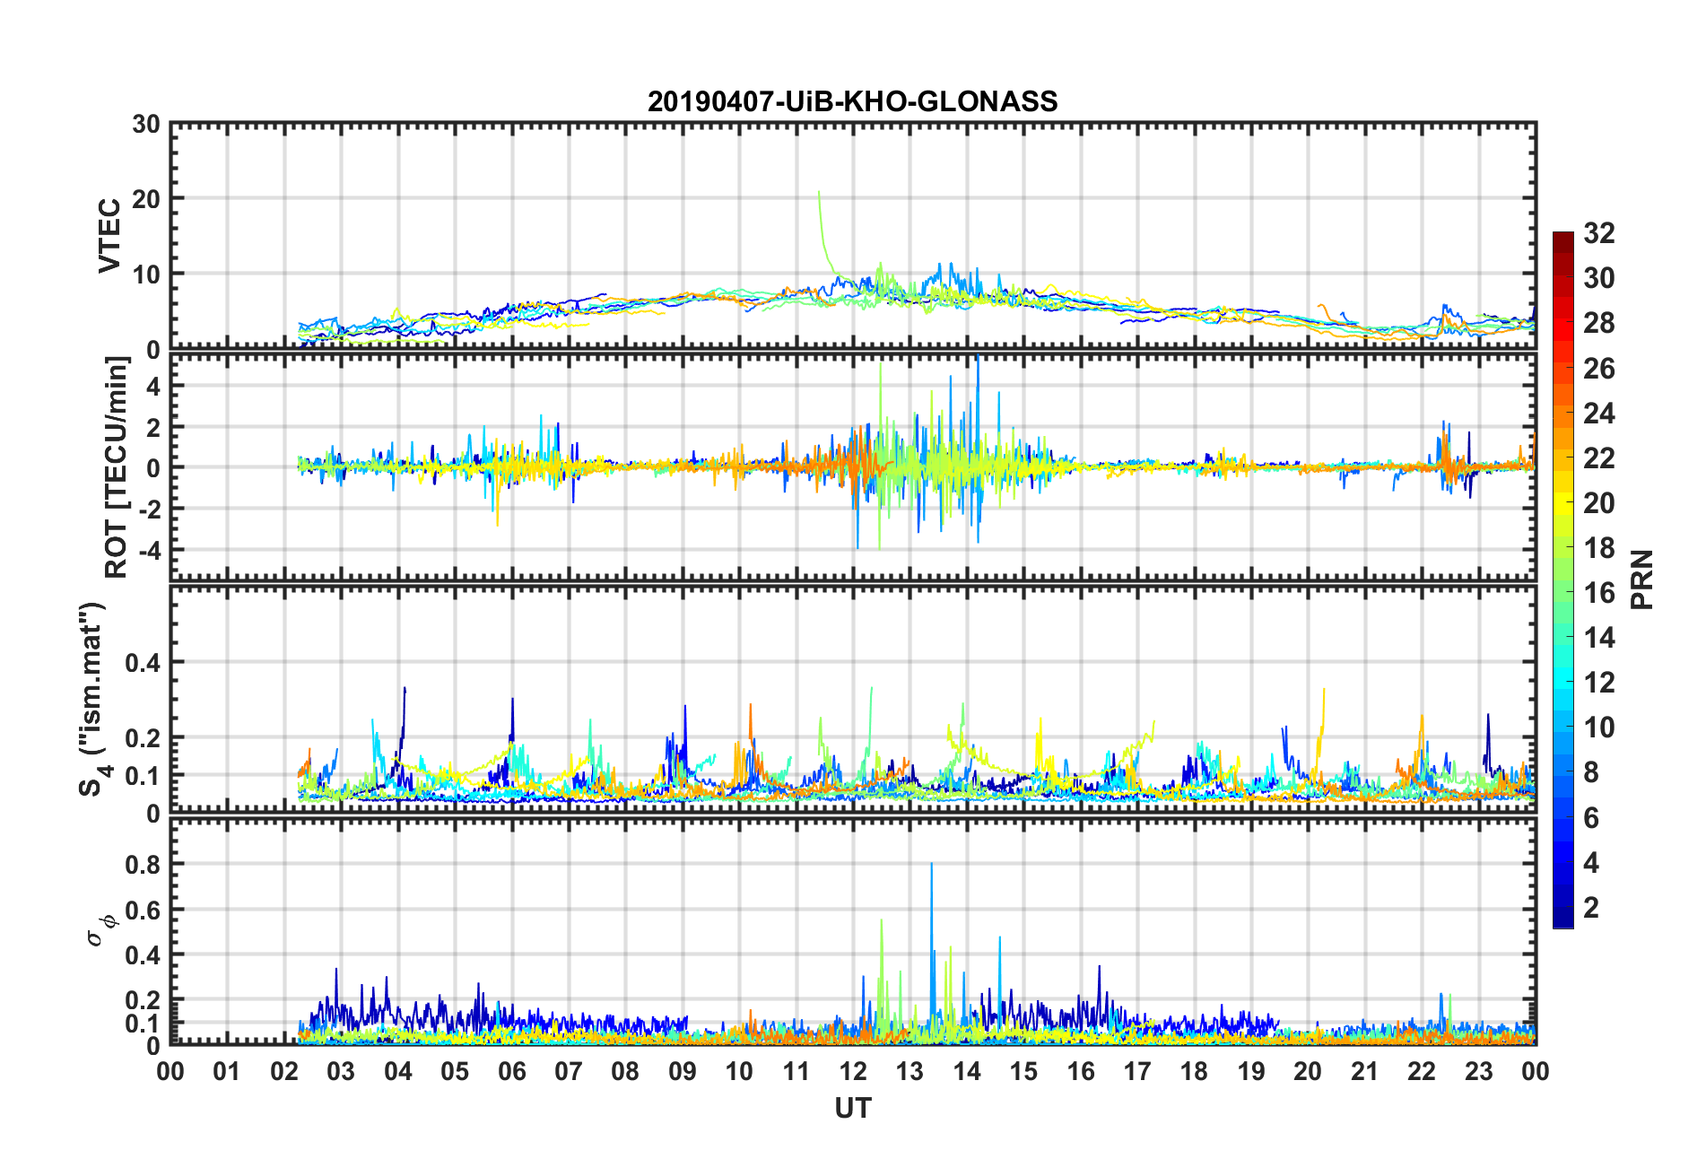Click the sigma phi axis label
Image resolution: width=1706 pixels, height=1159 pixels.
coord(100,929)
